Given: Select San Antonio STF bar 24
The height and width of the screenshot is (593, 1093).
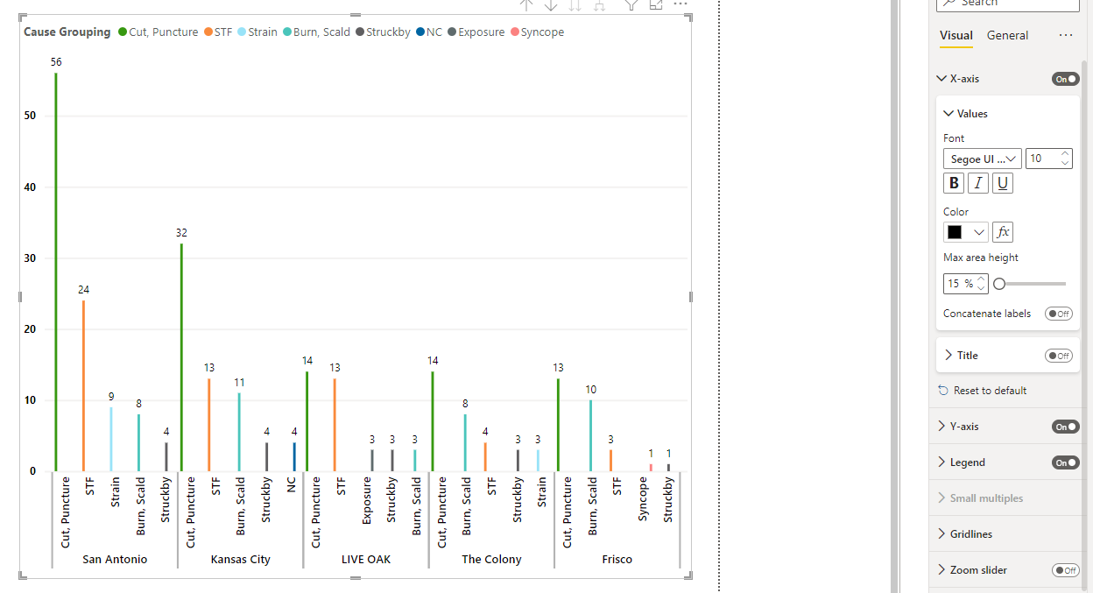Looking at the screenshot, I should coord(83,385).
